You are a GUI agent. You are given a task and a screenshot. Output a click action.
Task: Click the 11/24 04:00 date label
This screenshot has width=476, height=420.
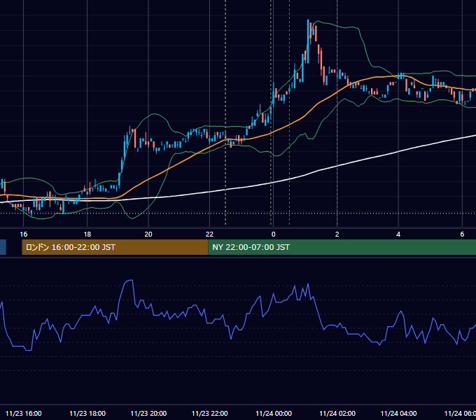[398, 413]
